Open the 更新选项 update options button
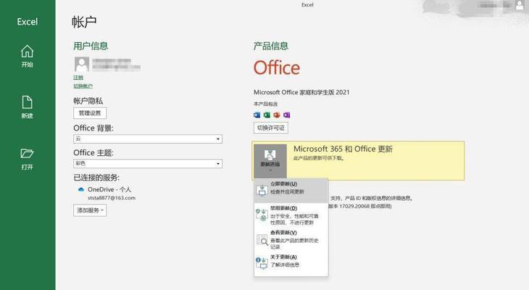Image resolution: width=529 pixels, height=290 pixels. click(270, 161)
